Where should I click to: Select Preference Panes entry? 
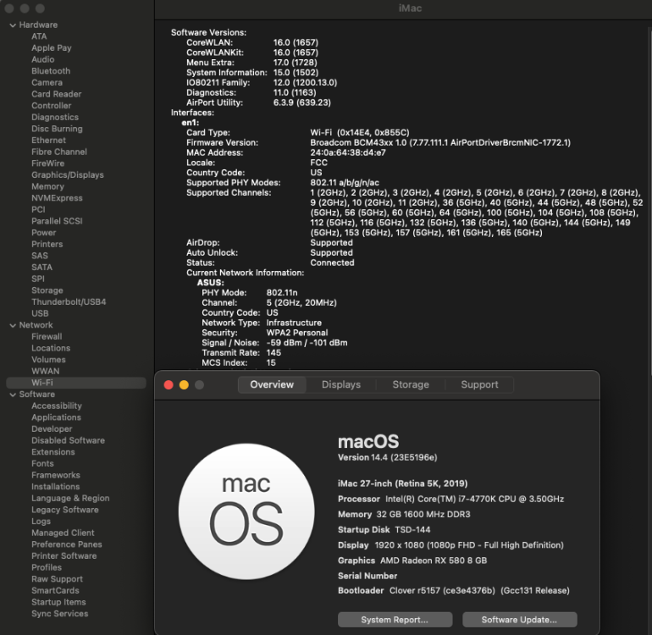(67, 544)
